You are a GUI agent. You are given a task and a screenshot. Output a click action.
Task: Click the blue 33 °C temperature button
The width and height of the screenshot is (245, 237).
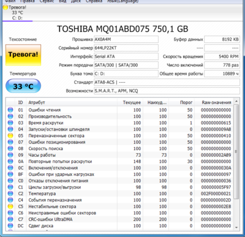click(23, 86)
